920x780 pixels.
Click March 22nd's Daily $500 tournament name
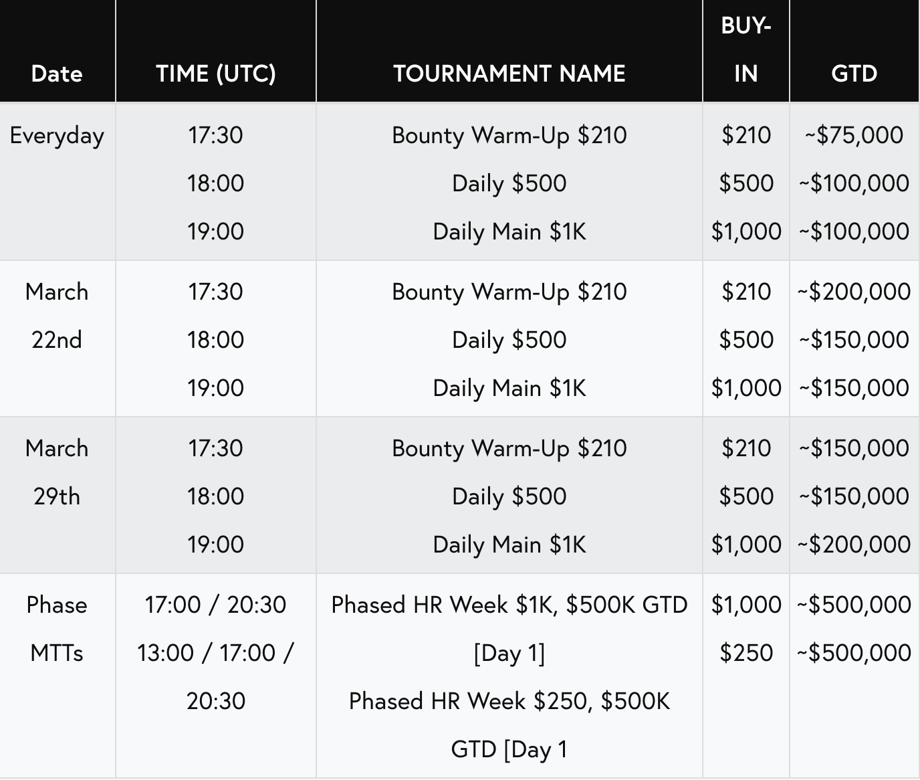tap(509, 340)
